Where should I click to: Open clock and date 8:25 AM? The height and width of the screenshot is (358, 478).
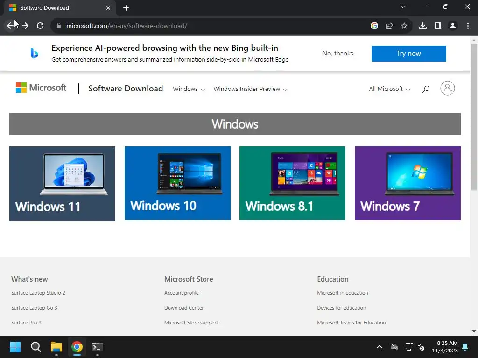coord(444,347)
